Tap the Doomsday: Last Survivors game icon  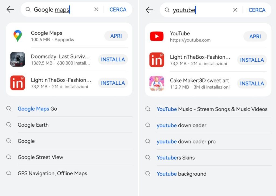tap(18, 59)
